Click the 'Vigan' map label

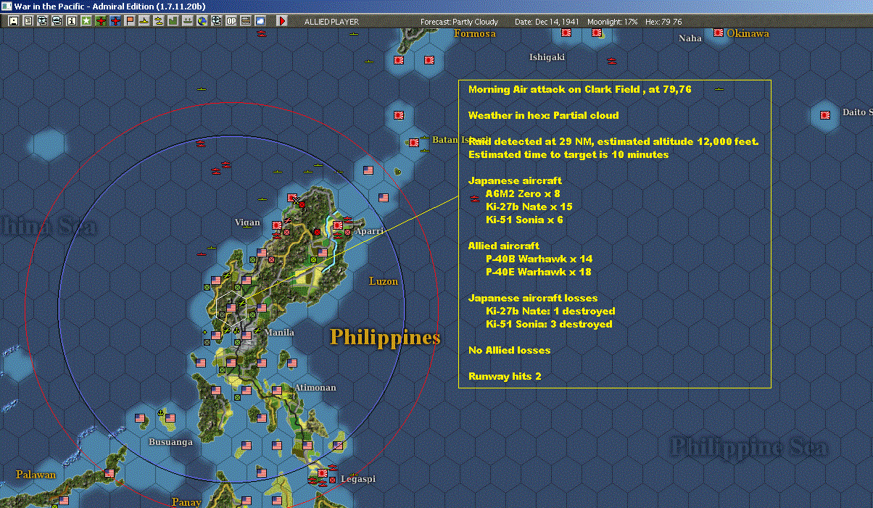pos(247,222)
